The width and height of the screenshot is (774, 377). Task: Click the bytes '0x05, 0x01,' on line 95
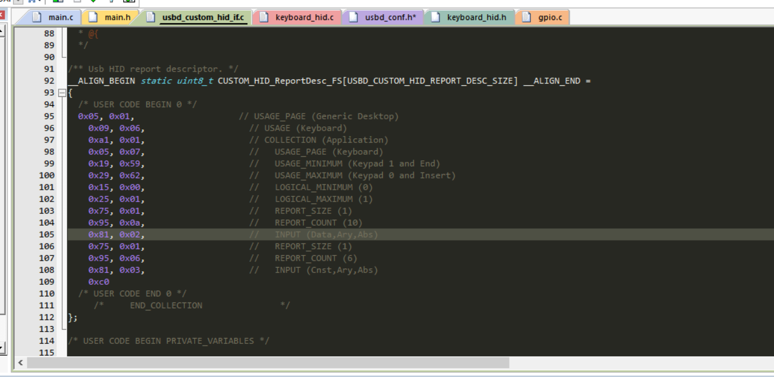(x=107, y=116)
